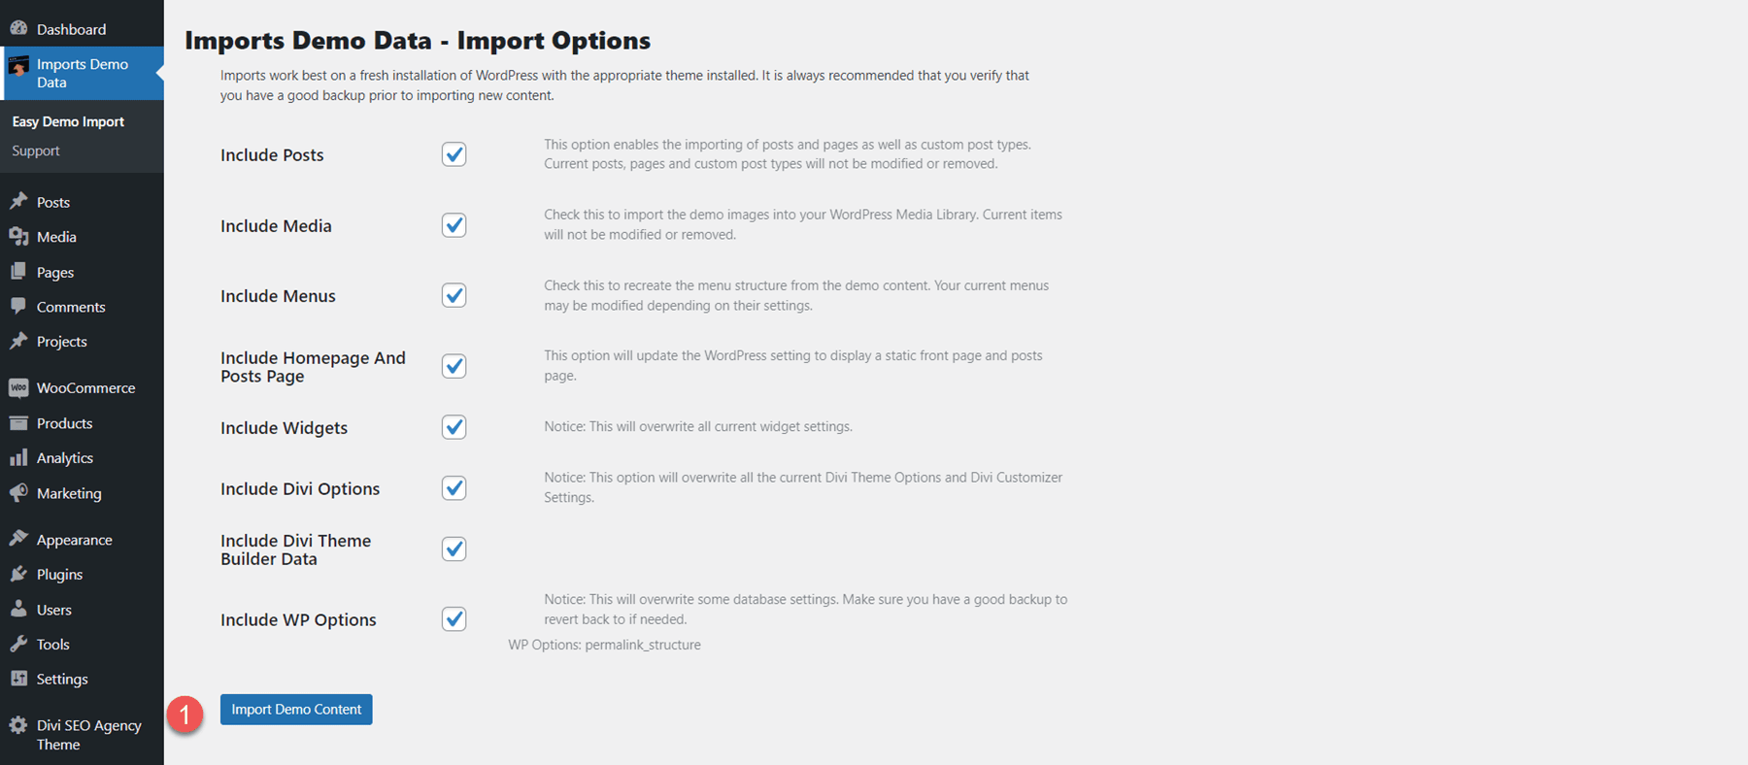This screenshot has width=1748, height=765.
Task: Disable Include Divi Options
Action: point(454,488)
